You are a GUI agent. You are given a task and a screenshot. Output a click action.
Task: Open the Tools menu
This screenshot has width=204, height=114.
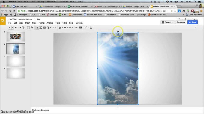(x=58, y=23)
